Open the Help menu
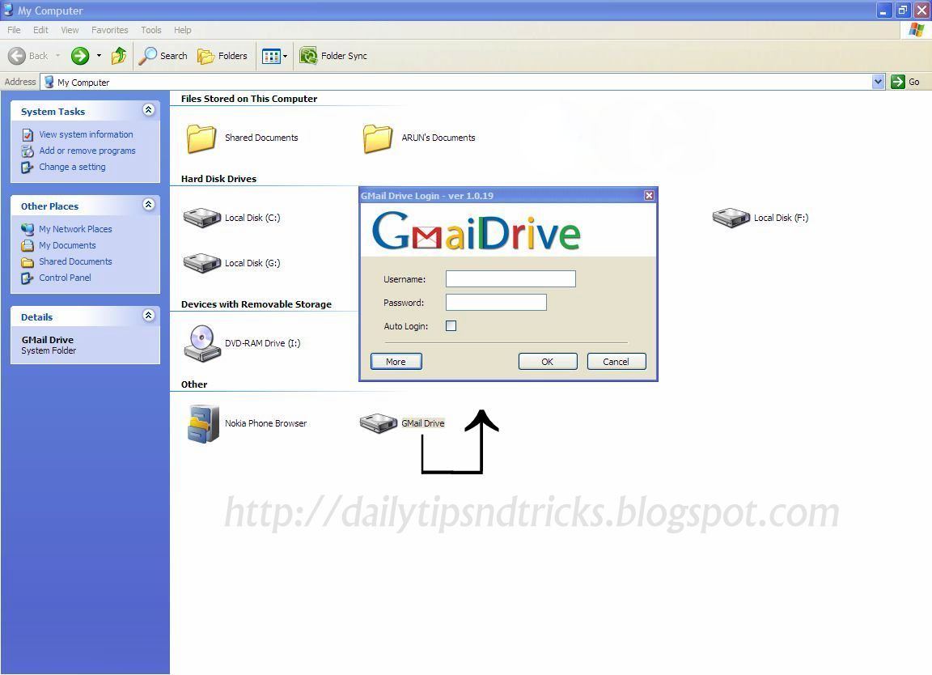The height and width of the screenshot is (675, 932). pos(183,30)
